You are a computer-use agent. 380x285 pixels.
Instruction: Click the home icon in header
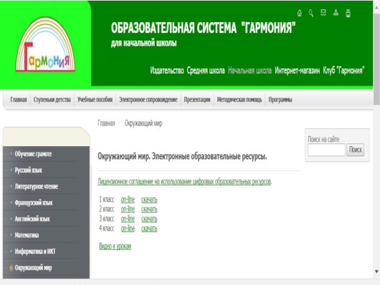tap(300, 13)
